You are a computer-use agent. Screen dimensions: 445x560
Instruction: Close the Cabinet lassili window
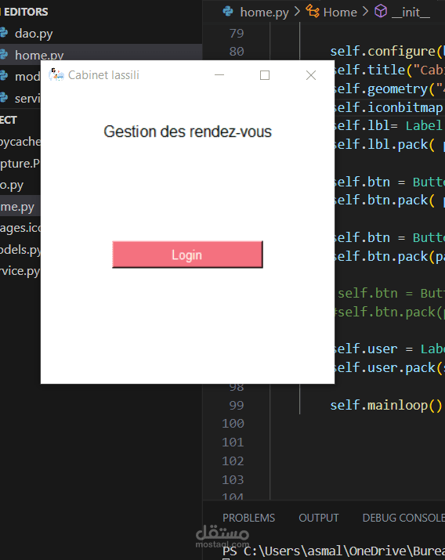pos(311,75)
